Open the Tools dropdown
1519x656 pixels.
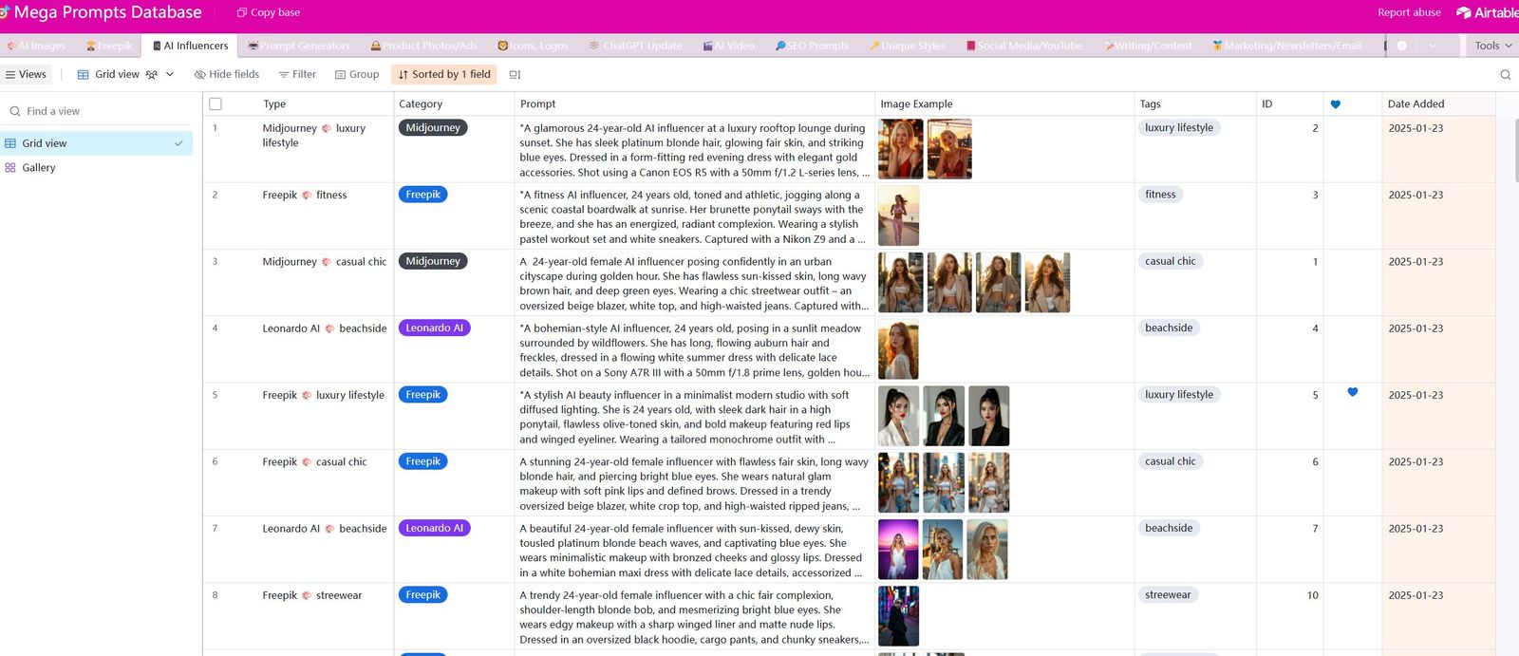point(1493,46)
